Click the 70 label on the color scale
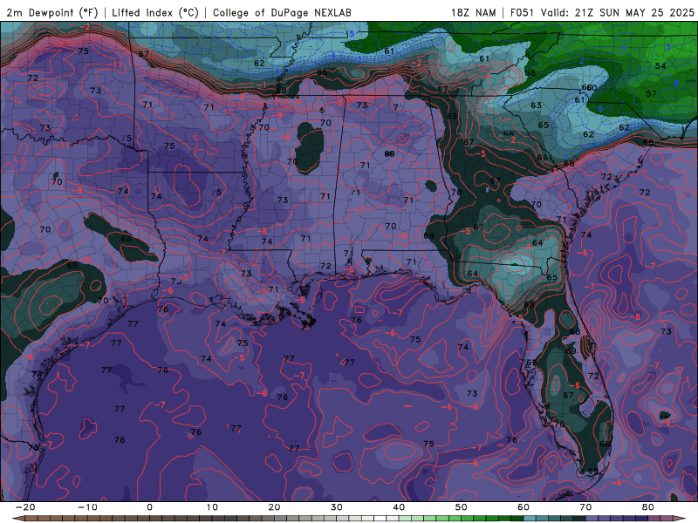698x523 pixels. (585, 507)
